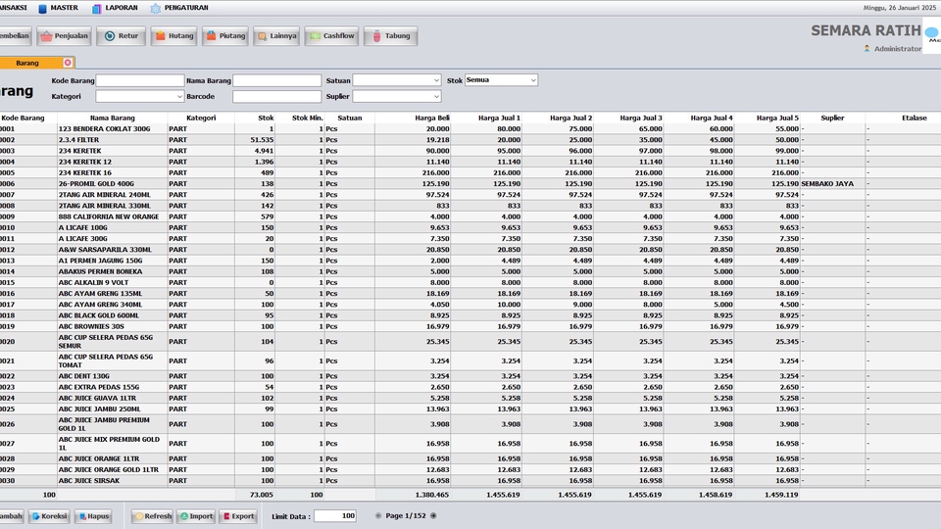The width and height of the screenshot is (941, 529).
Task: Select row ABC AYAM GRENG 340ML
Action: (x=470, y=305)
